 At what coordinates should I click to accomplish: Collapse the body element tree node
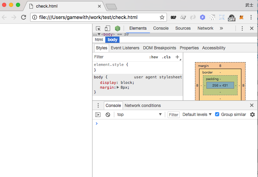pyautogui.click(x=99, y=34)
